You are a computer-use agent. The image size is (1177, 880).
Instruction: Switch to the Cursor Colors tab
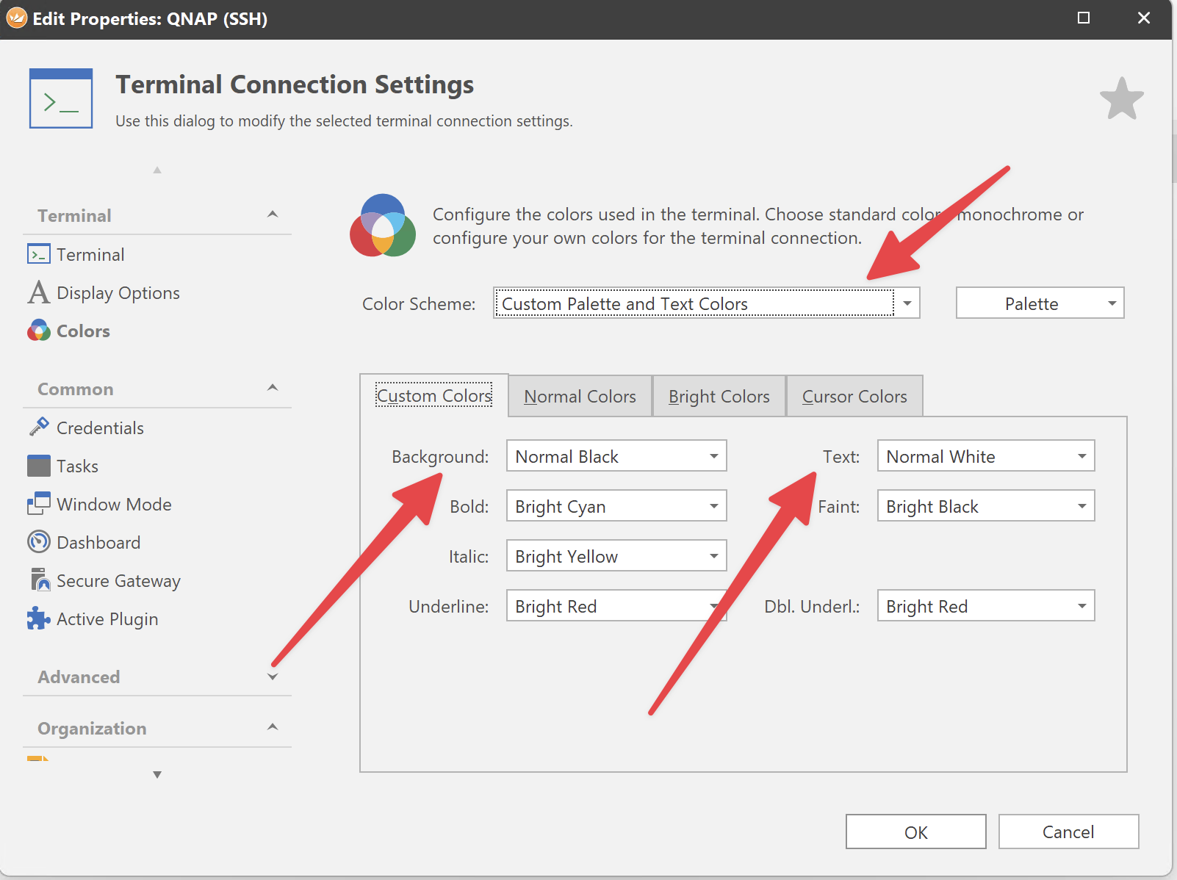pyautogui.click(x=854, y=397)
